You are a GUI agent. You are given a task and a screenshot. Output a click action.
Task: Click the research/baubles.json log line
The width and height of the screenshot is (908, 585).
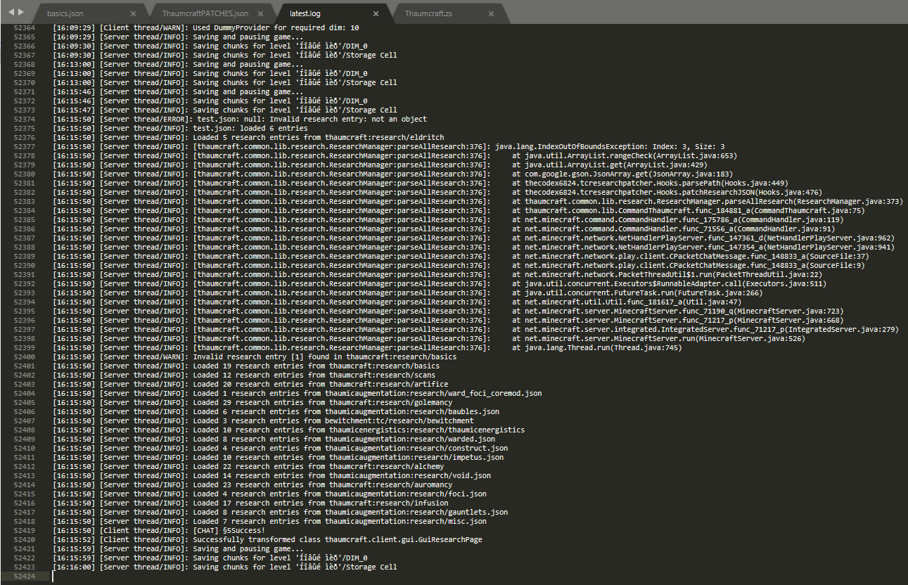coord(276,411)
